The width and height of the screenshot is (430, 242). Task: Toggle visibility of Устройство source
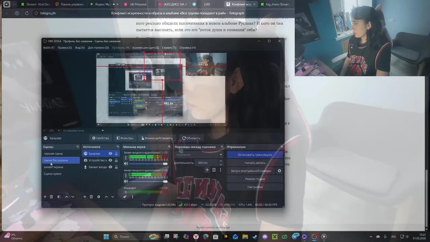tap(110, 160)
